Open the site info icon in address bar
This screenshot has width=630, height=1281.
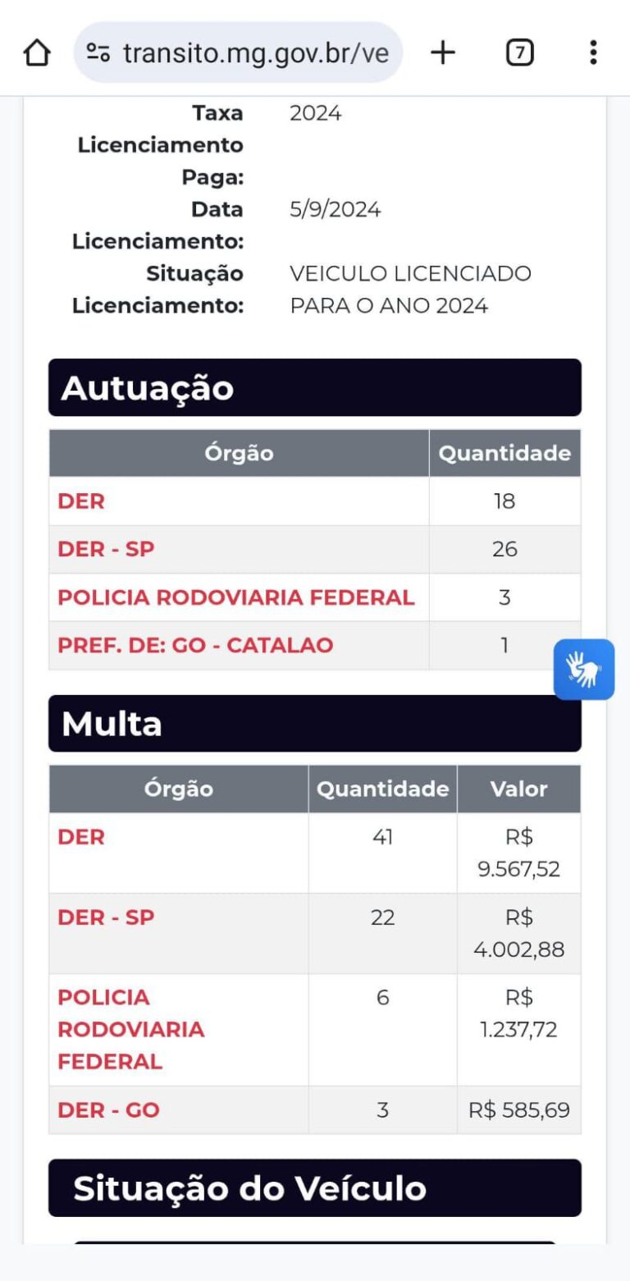pos(98,53)
